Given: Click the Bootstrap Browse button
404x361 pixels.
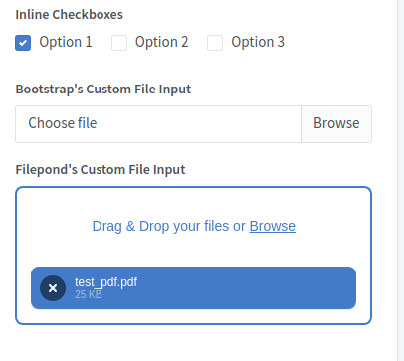Looking at the screenshot, I should tap(336, 124).
